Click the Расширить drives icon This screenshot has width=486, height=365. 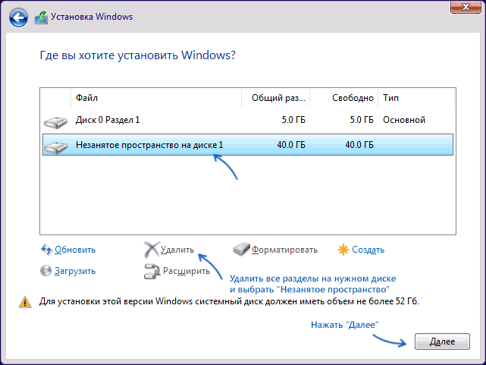(x=152, y=271)
